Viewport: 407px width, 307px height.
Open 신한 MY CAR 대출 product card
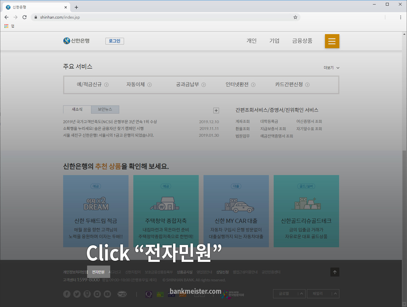pyautogui.click(x=236, y=211)
